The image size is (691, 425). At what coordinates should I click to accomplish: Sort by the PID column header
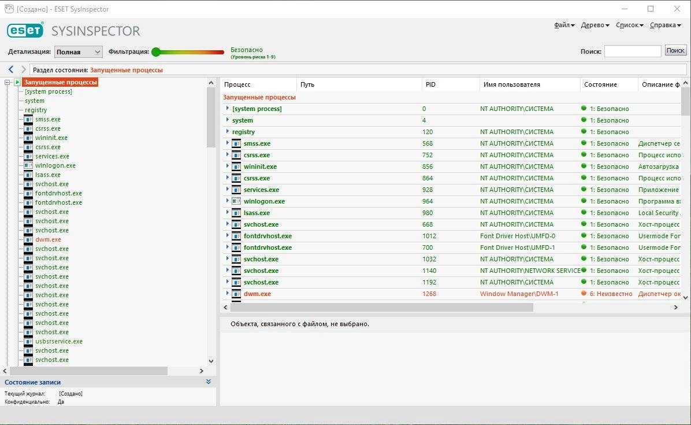[x=451, y=84]
